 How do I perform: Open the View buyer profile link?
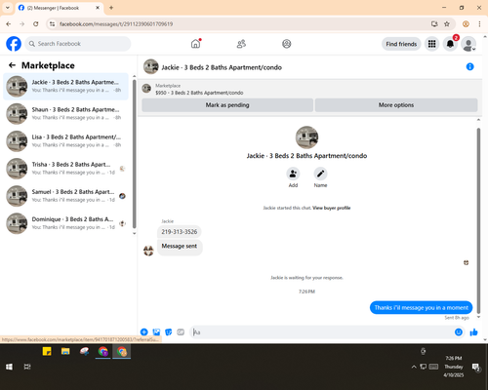(332, 208)
